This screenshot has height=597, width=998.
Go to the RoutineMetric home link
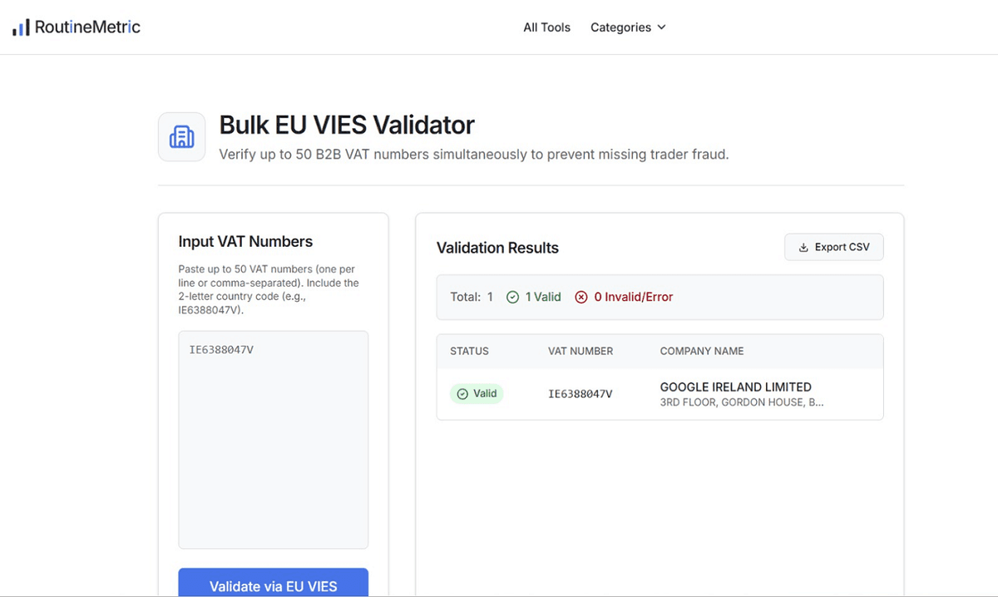(x=77, y=27)
